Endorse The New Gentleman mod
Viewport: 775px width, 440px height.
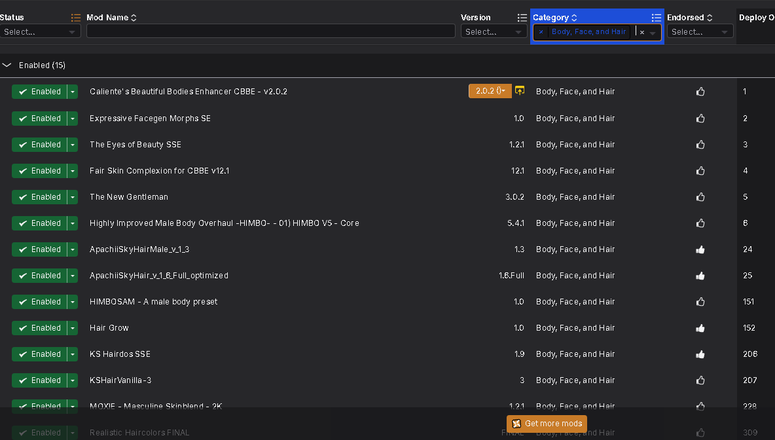(700, 197)
